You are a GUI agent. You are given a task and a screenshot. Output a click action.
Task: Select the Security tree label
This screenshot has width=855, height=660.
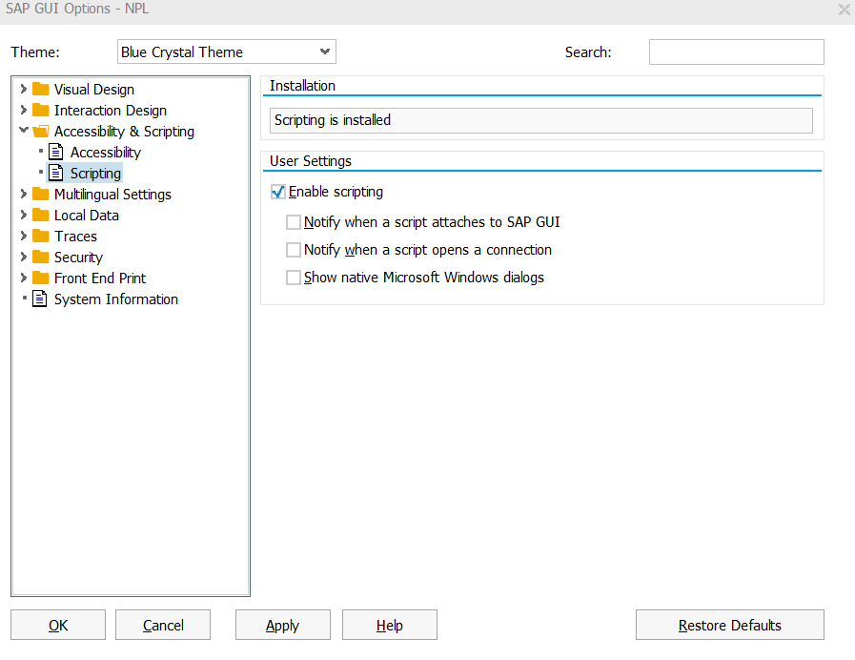pyautogui.click(x=78, y=258)
